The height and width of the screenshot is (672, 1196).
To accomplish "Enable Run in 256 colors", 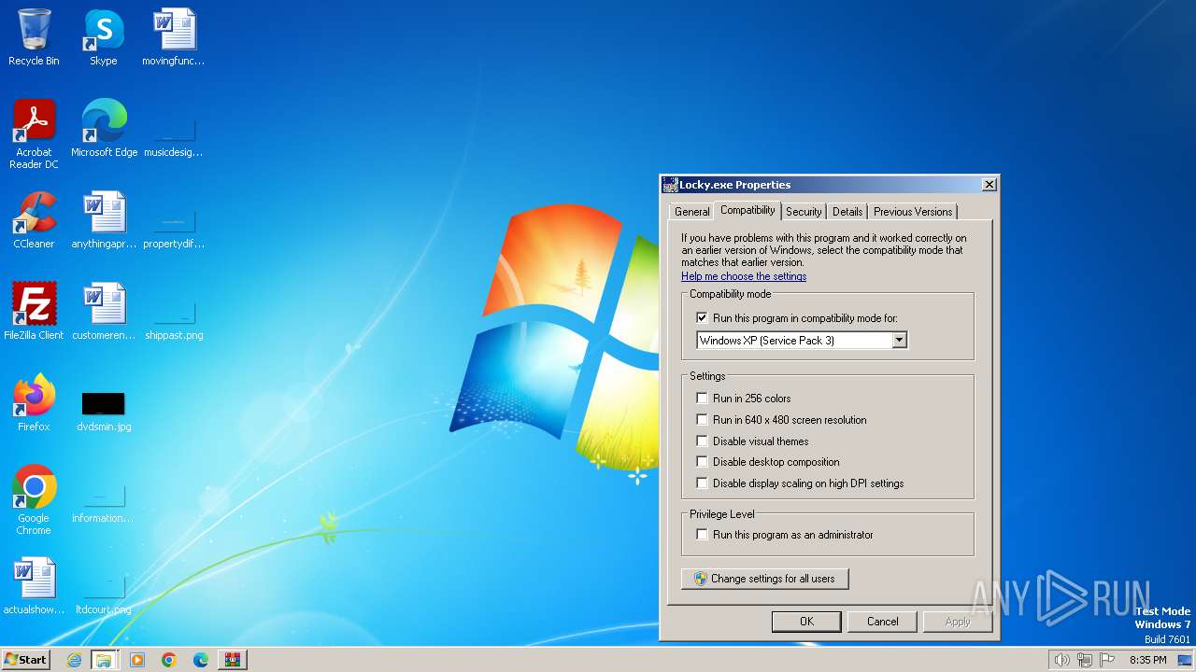I will click(703, 399).
